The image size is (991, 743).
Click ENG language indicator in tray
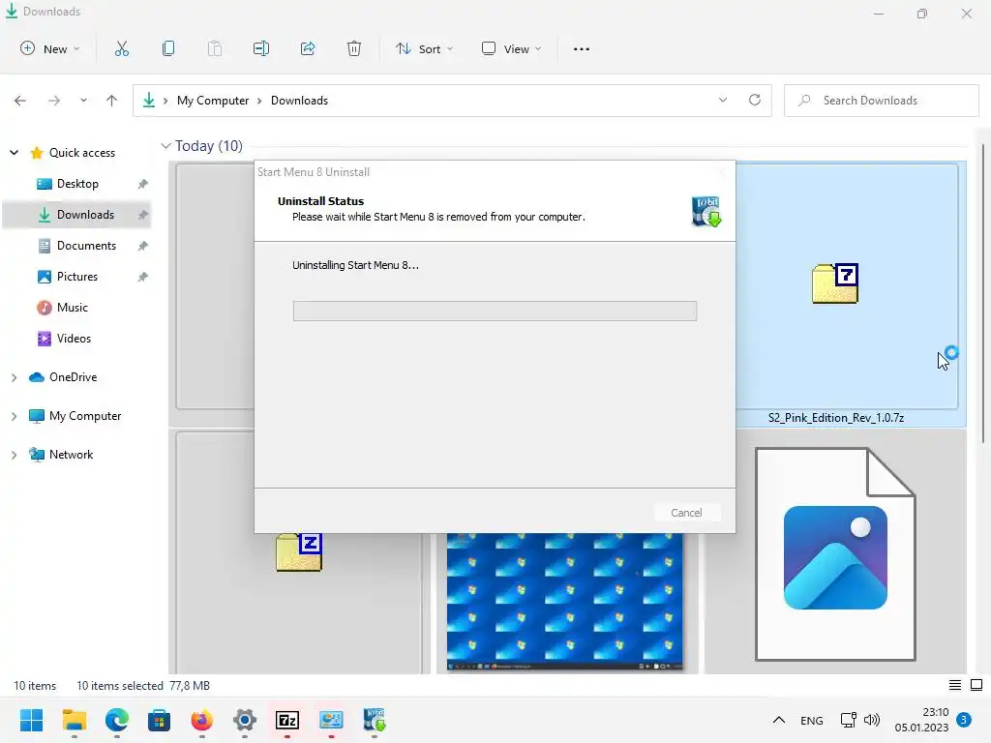pyautogui.click(x=812, y=720)
